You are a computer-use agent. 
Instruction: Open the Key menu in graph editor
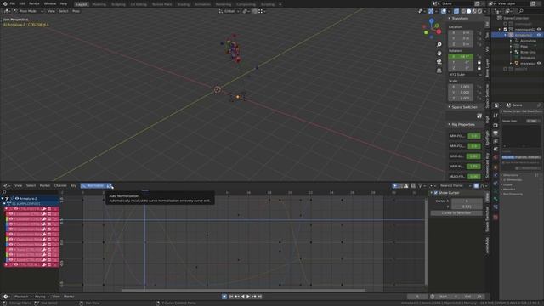pyautogui.click(x=73, y=185)
